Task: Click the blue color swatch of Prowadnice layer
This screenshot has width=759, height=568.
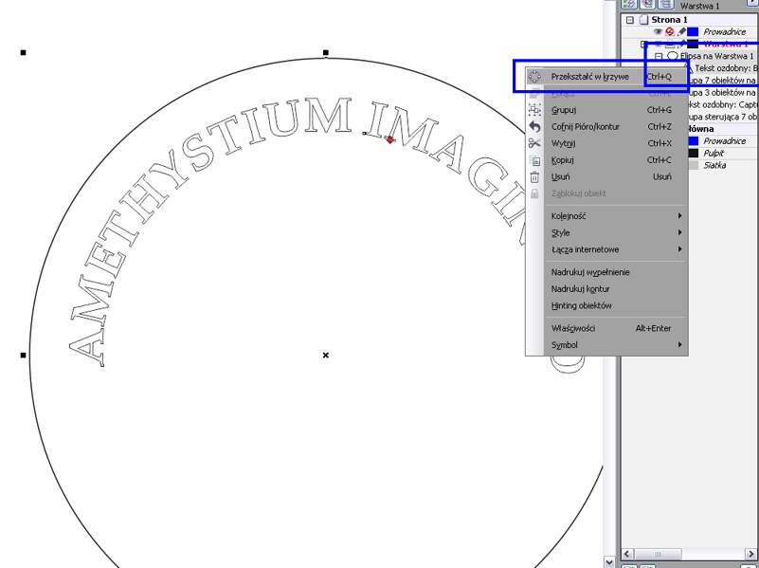Action: 693,32
